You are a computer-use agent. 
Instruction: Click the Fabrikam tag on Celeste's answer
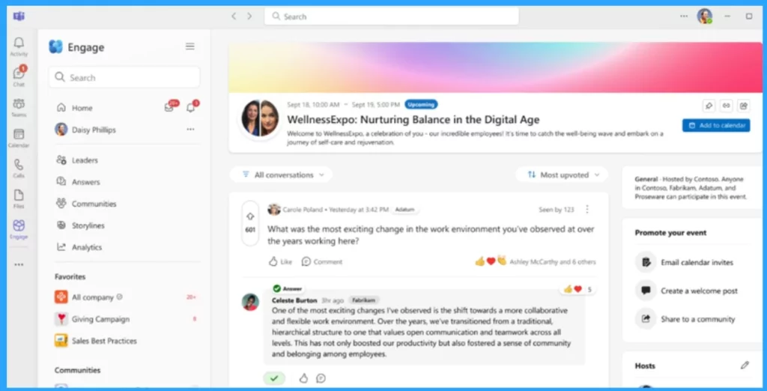click(x=363, y=300)
